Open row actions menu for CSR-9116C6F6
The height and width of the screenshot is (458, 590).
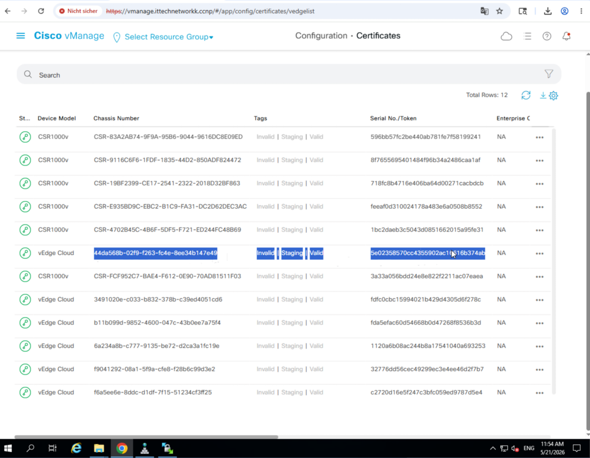pos(540,160)
